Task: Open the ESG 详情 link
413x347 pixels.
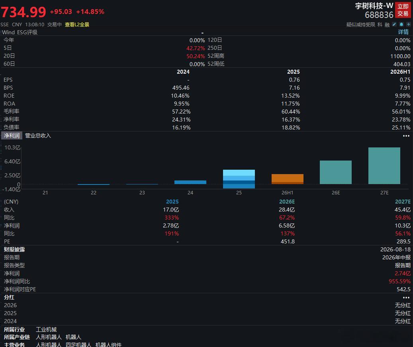Action: tap(403, 32)
